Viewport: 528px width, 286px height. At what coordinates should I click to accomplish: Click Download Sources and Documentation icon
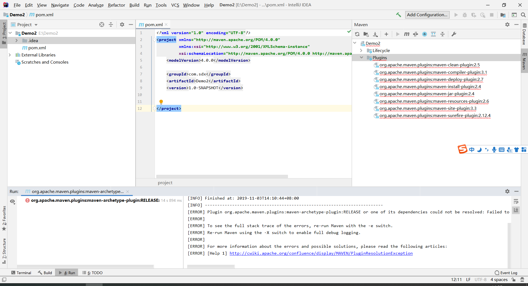click(x=375, y=34)
